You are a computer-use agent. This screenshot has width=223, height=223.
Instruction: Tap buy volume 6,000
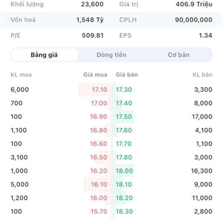[x=20, y=90]
